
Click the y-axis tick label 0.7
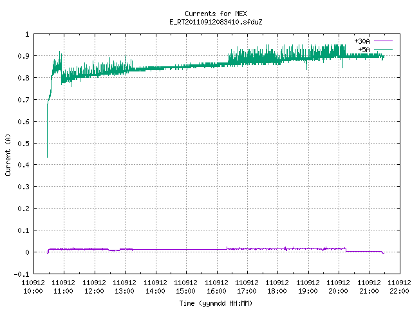point(23,100)
